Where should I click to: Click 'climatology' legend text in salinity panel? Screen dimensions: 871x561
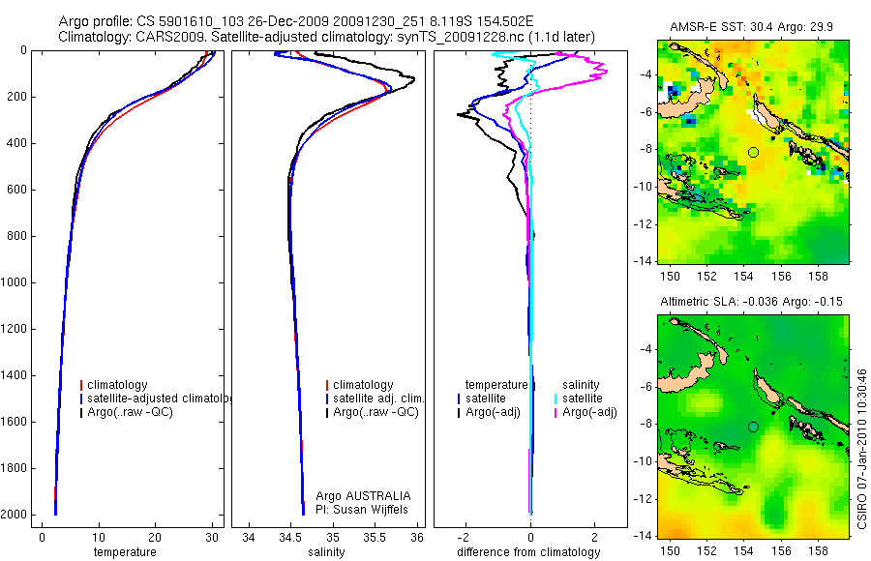click(x=363, y=385)
